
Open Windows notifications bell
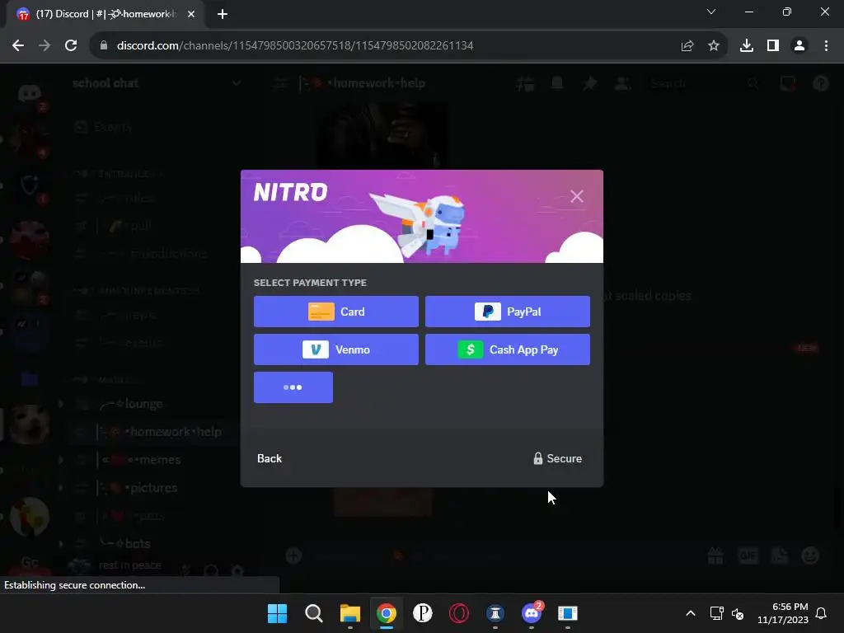pos(821,613)
